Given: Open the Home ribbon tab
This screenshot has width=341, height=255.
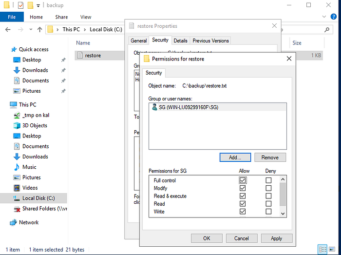Looking at the screenshot, I should coord(36,17).
